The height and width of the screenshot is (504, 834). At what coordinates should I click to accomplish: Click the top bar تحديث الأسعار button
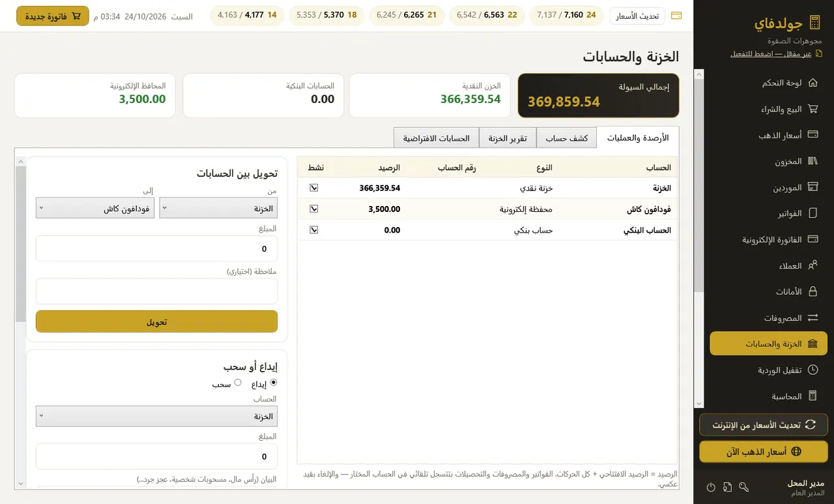tap(637, 16)
